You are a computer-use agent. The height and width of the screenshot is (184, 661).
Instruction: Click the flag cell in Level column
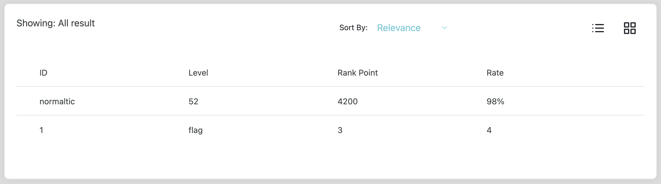coord(196,130)
